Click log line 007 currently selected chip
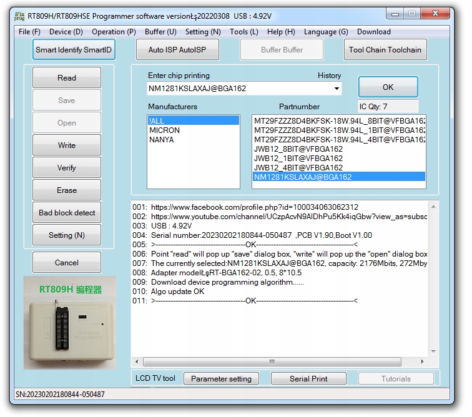Image resolution: width=472 pixels, height=417 pixels. tap(280, 263)
